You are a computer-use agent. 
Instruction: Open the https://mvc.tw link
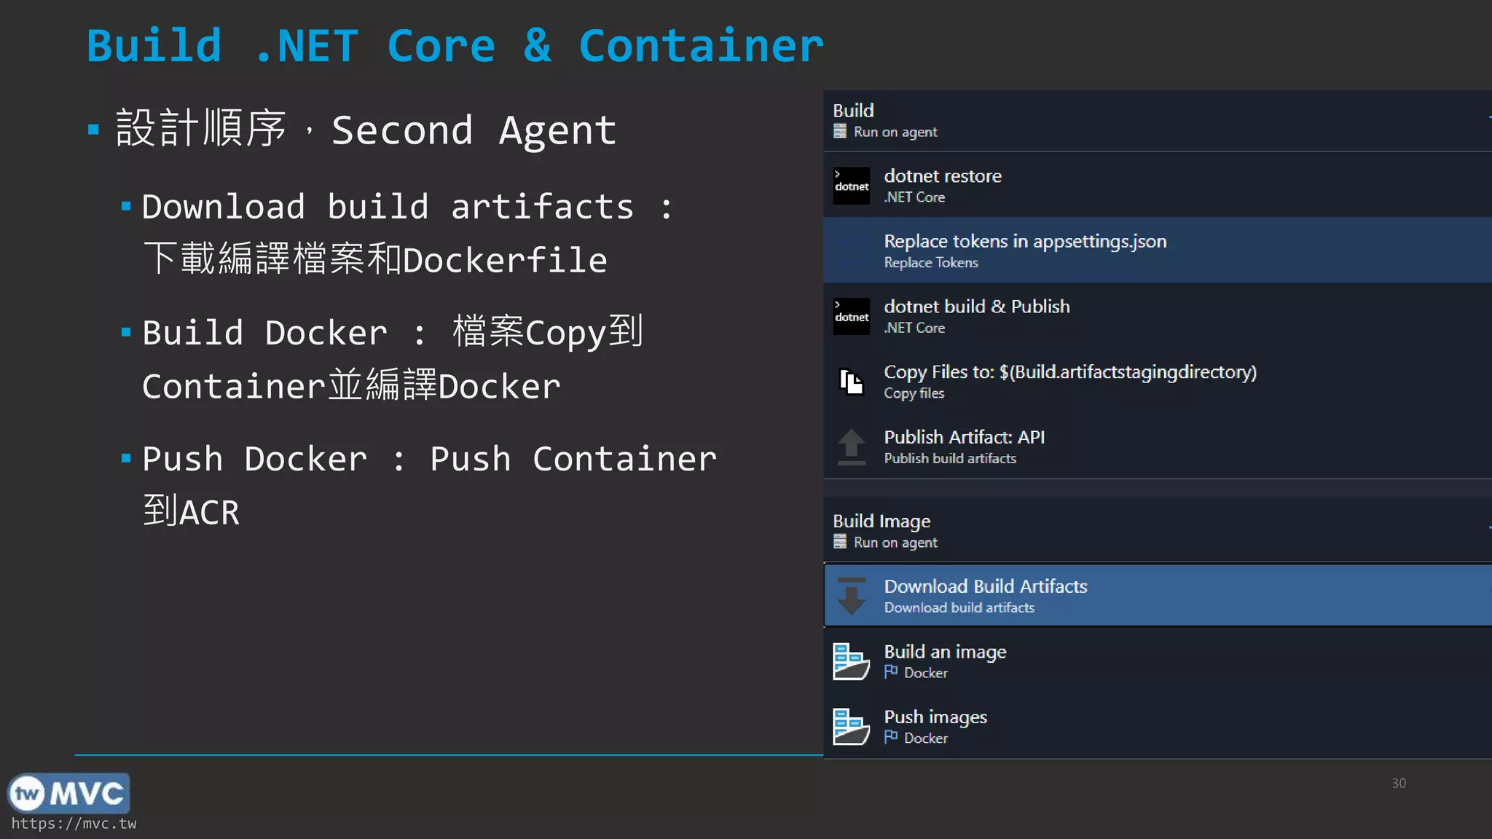pyautogui.click(x=74, y=824)
